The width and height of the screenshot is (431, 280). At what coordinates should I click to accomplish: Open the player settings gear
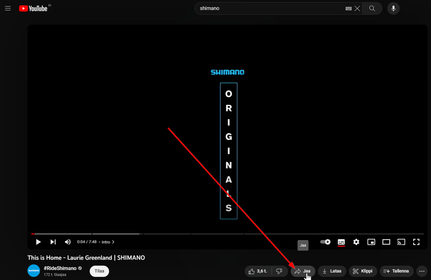coord(356,242)
